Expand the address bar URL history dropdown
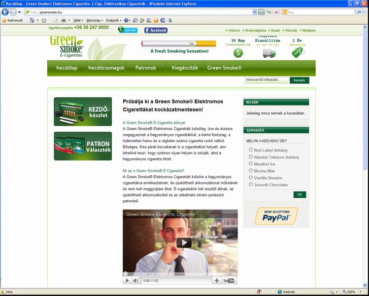This screenshot has width=369, height=296. point(254,12)
